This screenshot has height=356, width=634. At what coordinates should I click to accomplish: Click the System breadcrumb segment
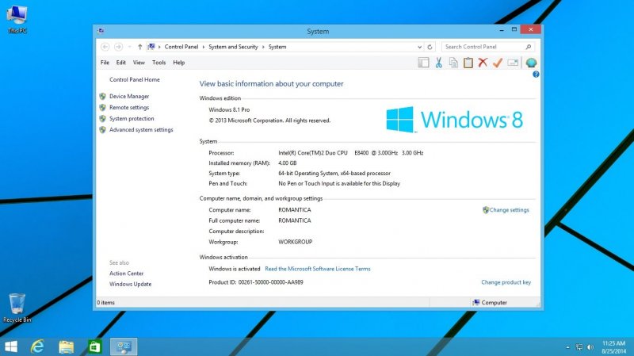tap(277, 47)
